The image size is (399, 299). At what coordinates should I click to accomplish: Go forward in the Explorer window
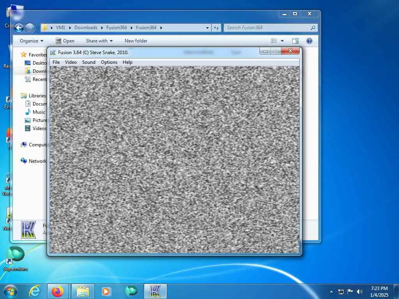pos(30,28)
